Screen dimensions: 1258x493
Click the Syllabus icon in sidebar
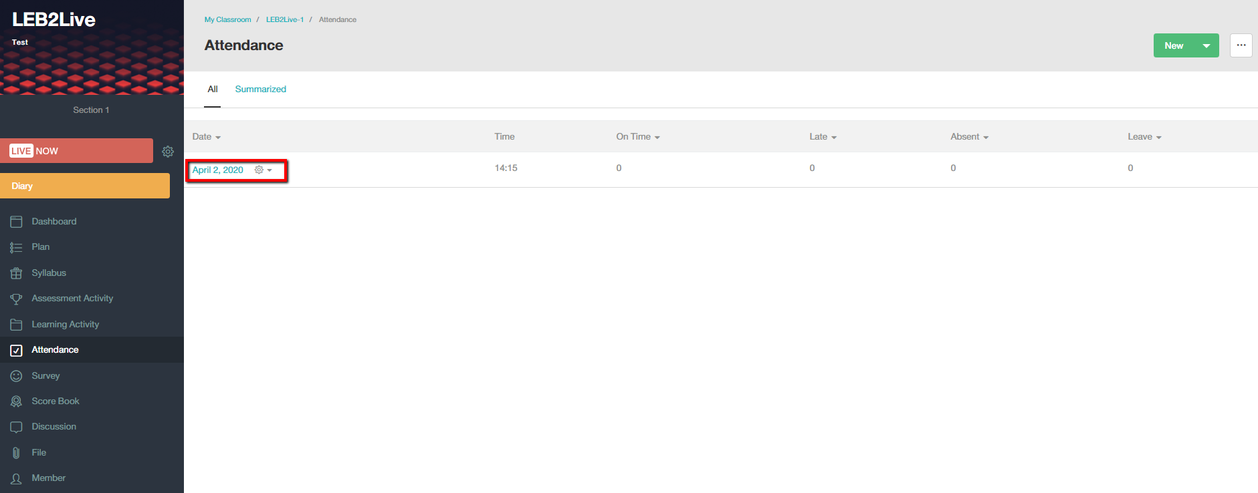click(16, 273)
